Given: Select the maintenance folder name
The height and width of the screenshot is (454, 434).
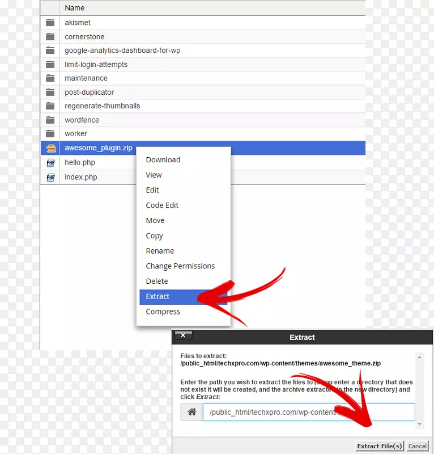Looking at the screenshot, I should [x=86, y=78].
